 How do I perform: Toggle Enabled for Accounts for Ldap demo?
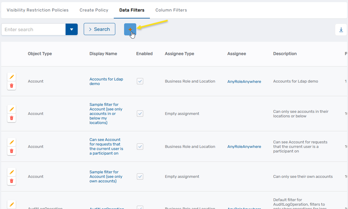pyautogui.click(x=140, y=81)
